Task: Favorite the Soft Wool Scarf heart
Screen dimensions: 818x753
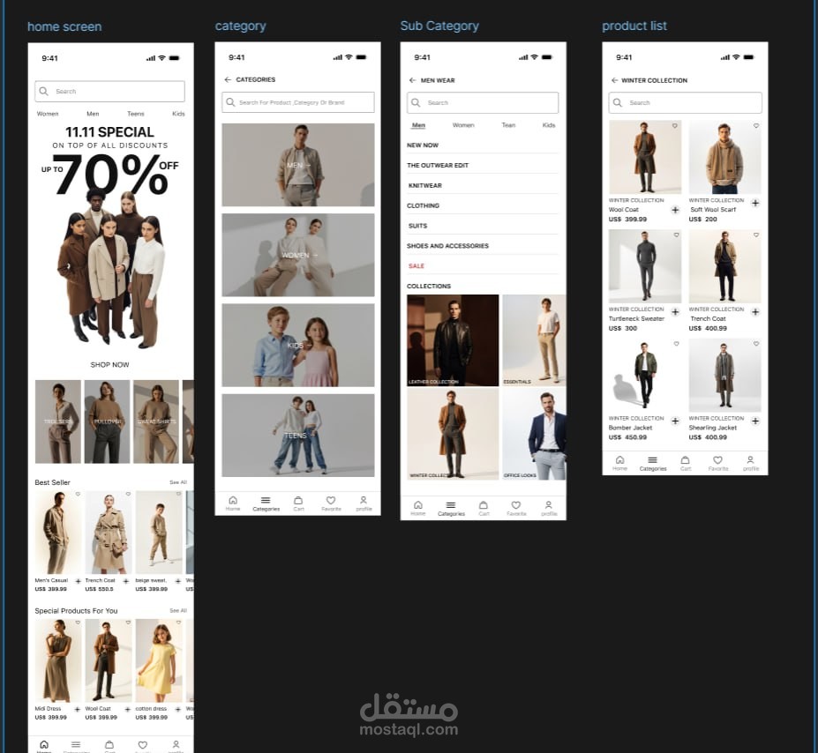Action: coord(756,126)
